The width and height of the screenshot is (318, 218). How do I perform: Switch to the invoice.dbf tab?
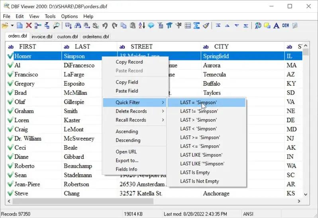(x=42, y=37)
